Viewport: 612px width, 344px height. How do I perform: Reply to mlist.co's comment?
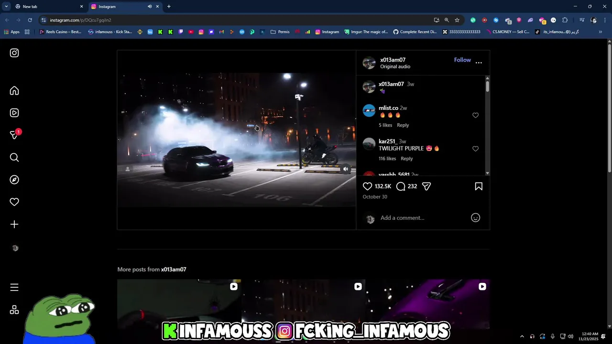(403, 125)
